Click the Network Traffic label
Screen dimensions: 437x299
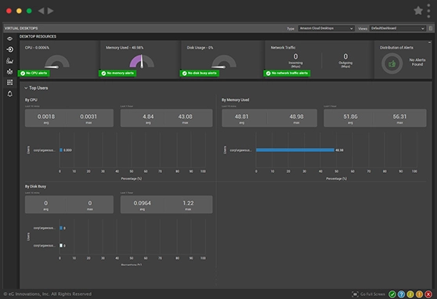pos(283,48)
